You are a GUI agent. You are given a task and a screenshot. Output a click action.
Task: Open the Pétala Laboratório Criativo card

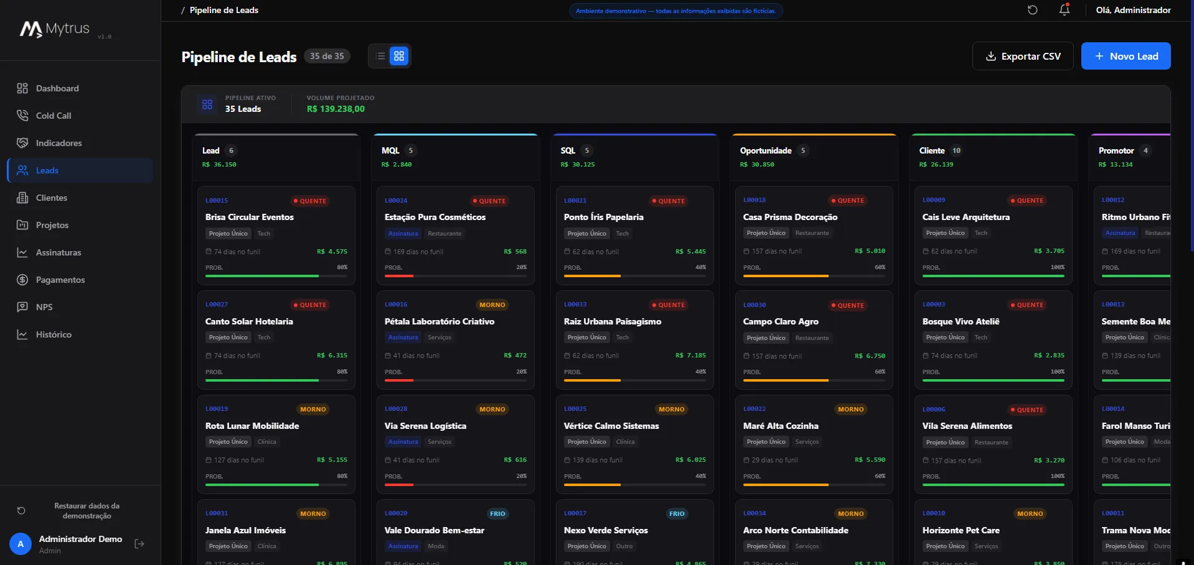click(x=456, y=339)
